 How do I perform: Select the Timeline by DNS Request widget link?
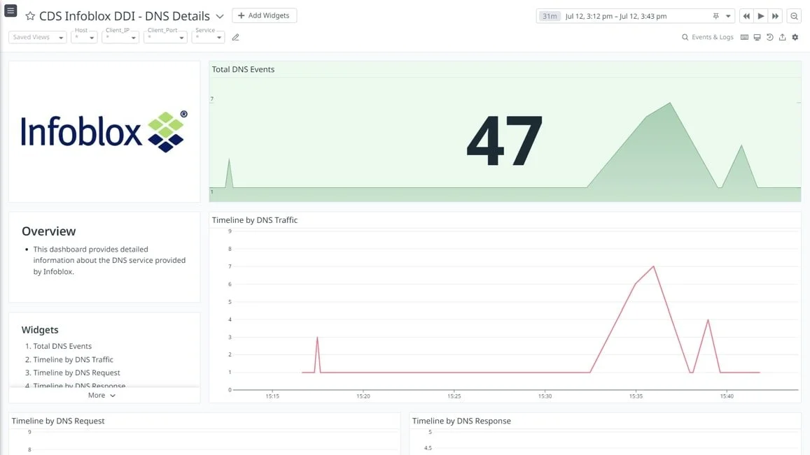point(74,373)
